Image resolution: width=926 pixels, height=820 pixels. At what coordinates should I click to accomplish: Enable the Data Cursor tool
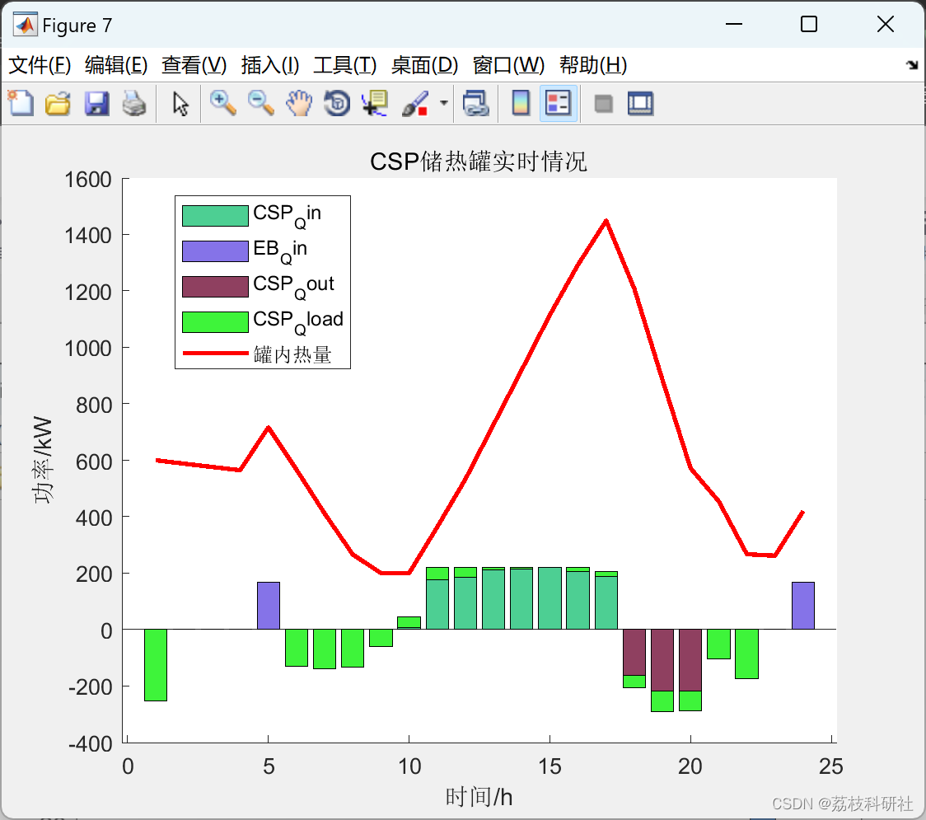(374, 103)
